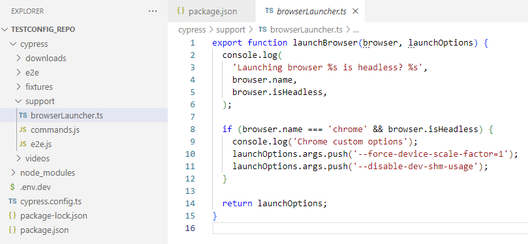The image size is (528, 244).
Task: Open e2e.js file in explorer
Action: (x=84, y=144)
